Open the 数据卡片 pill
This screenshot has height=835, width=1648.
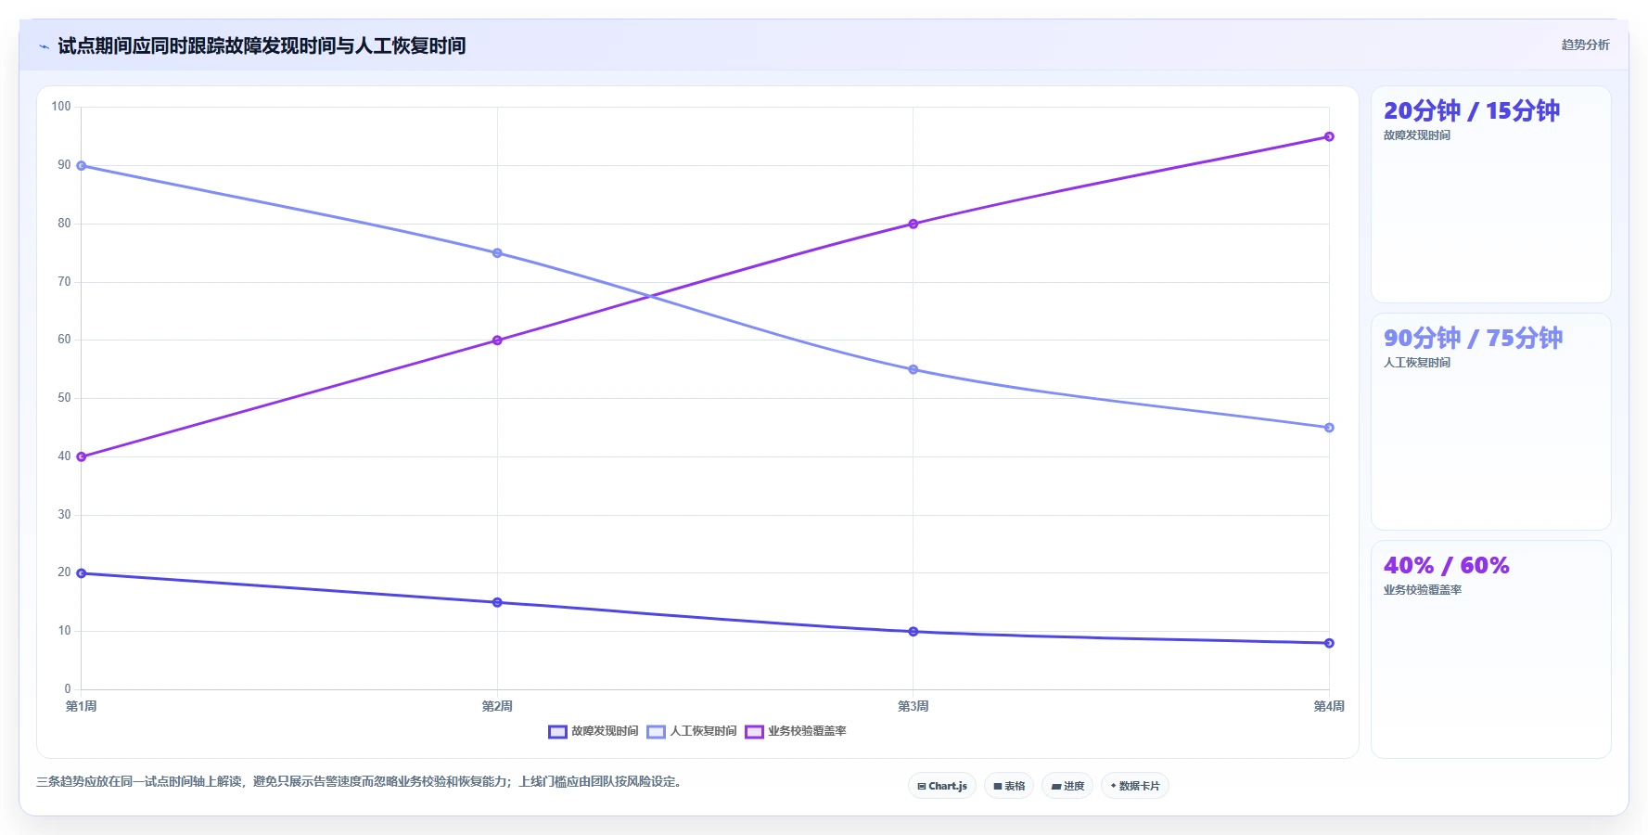click(1135, 786)
